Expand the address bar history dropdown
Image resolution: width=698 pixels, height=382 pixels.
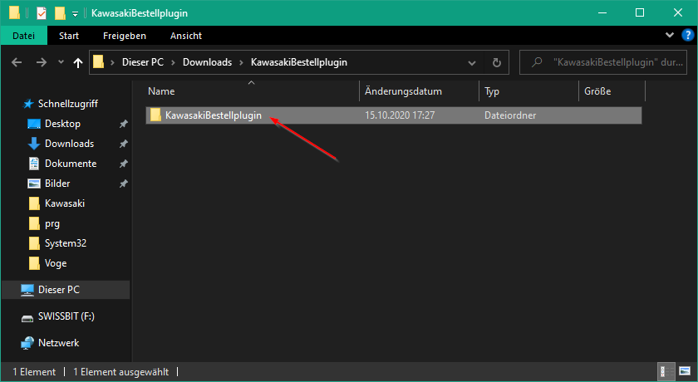[472, 63]
